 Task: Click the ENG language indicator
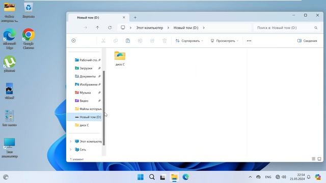(x=268, y=177)
